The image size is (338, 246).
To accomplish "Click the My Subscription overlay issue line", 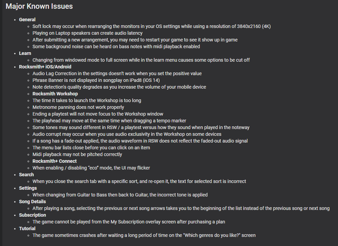I will 129,222.
